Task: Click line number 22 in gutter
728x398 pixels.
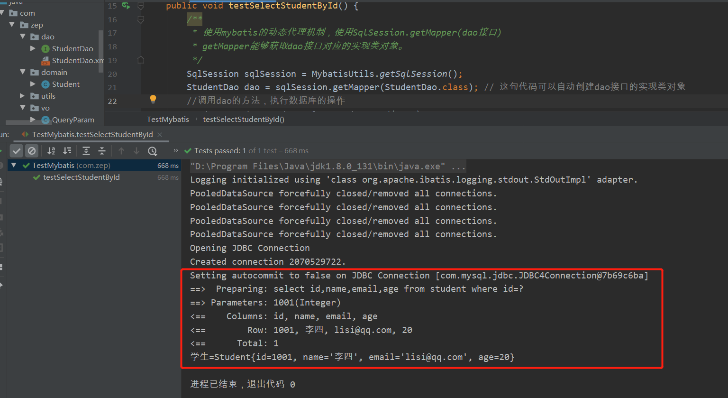Action: tap(112, 101)
